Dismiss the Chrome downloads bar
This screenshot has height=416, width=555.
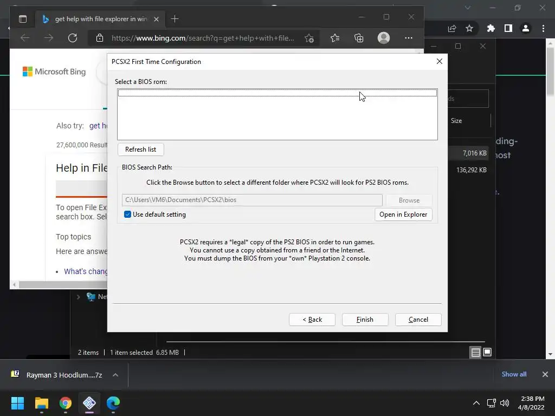(x=545, y=374)
